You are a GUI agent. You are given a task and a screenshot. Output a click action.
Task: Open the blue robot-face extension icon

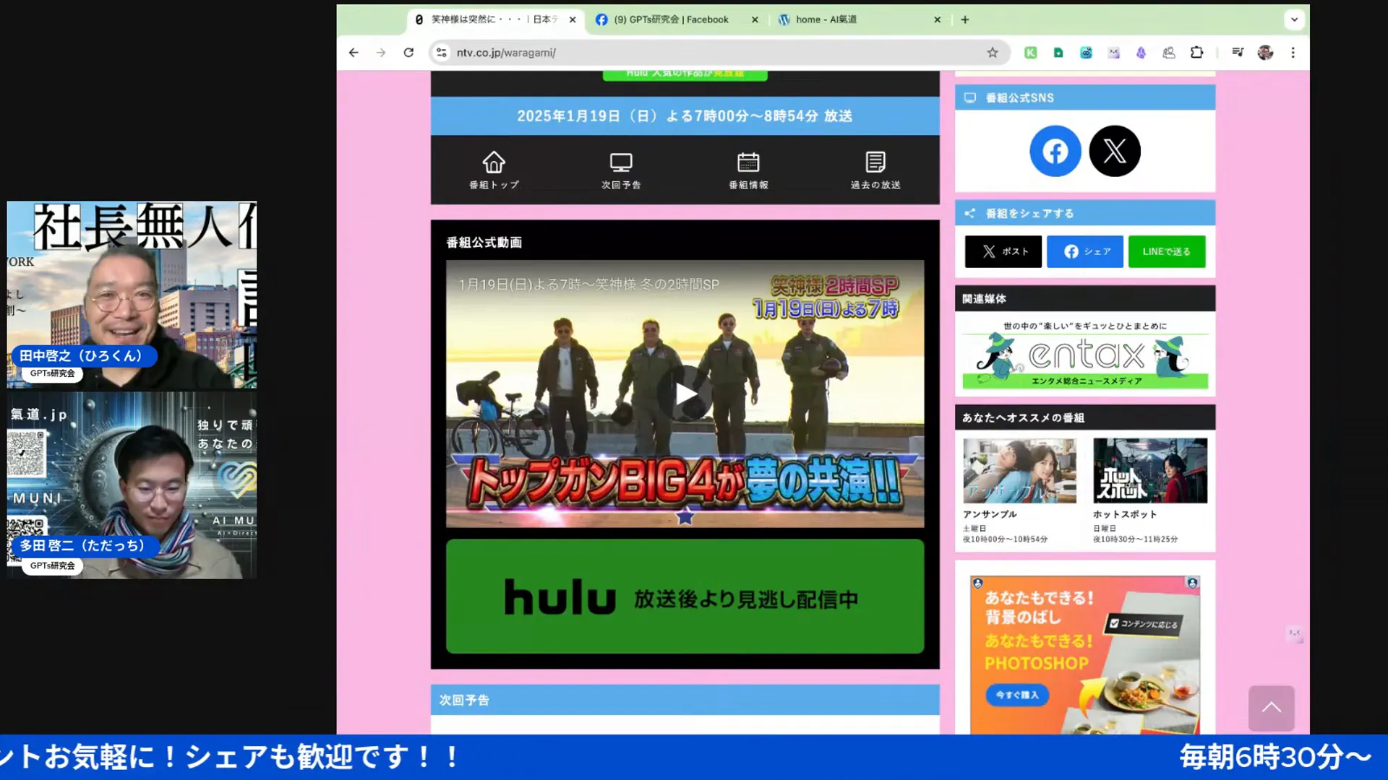click(1086, 53)
